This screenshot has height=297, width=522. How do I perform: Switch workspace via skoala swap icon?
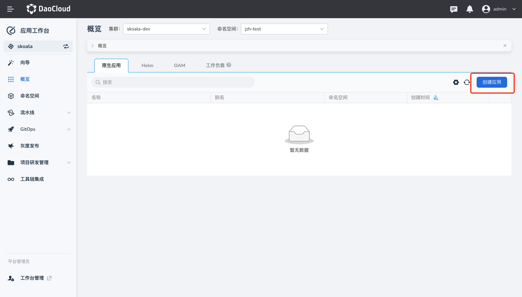pos(66,46)
